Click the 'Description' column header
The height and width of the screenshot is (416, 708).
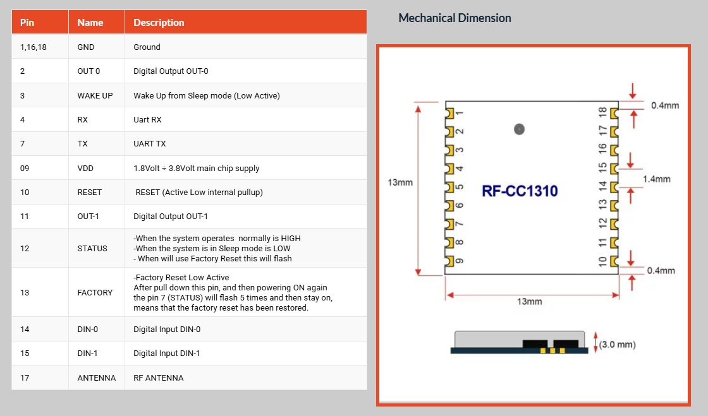(246, 22)
